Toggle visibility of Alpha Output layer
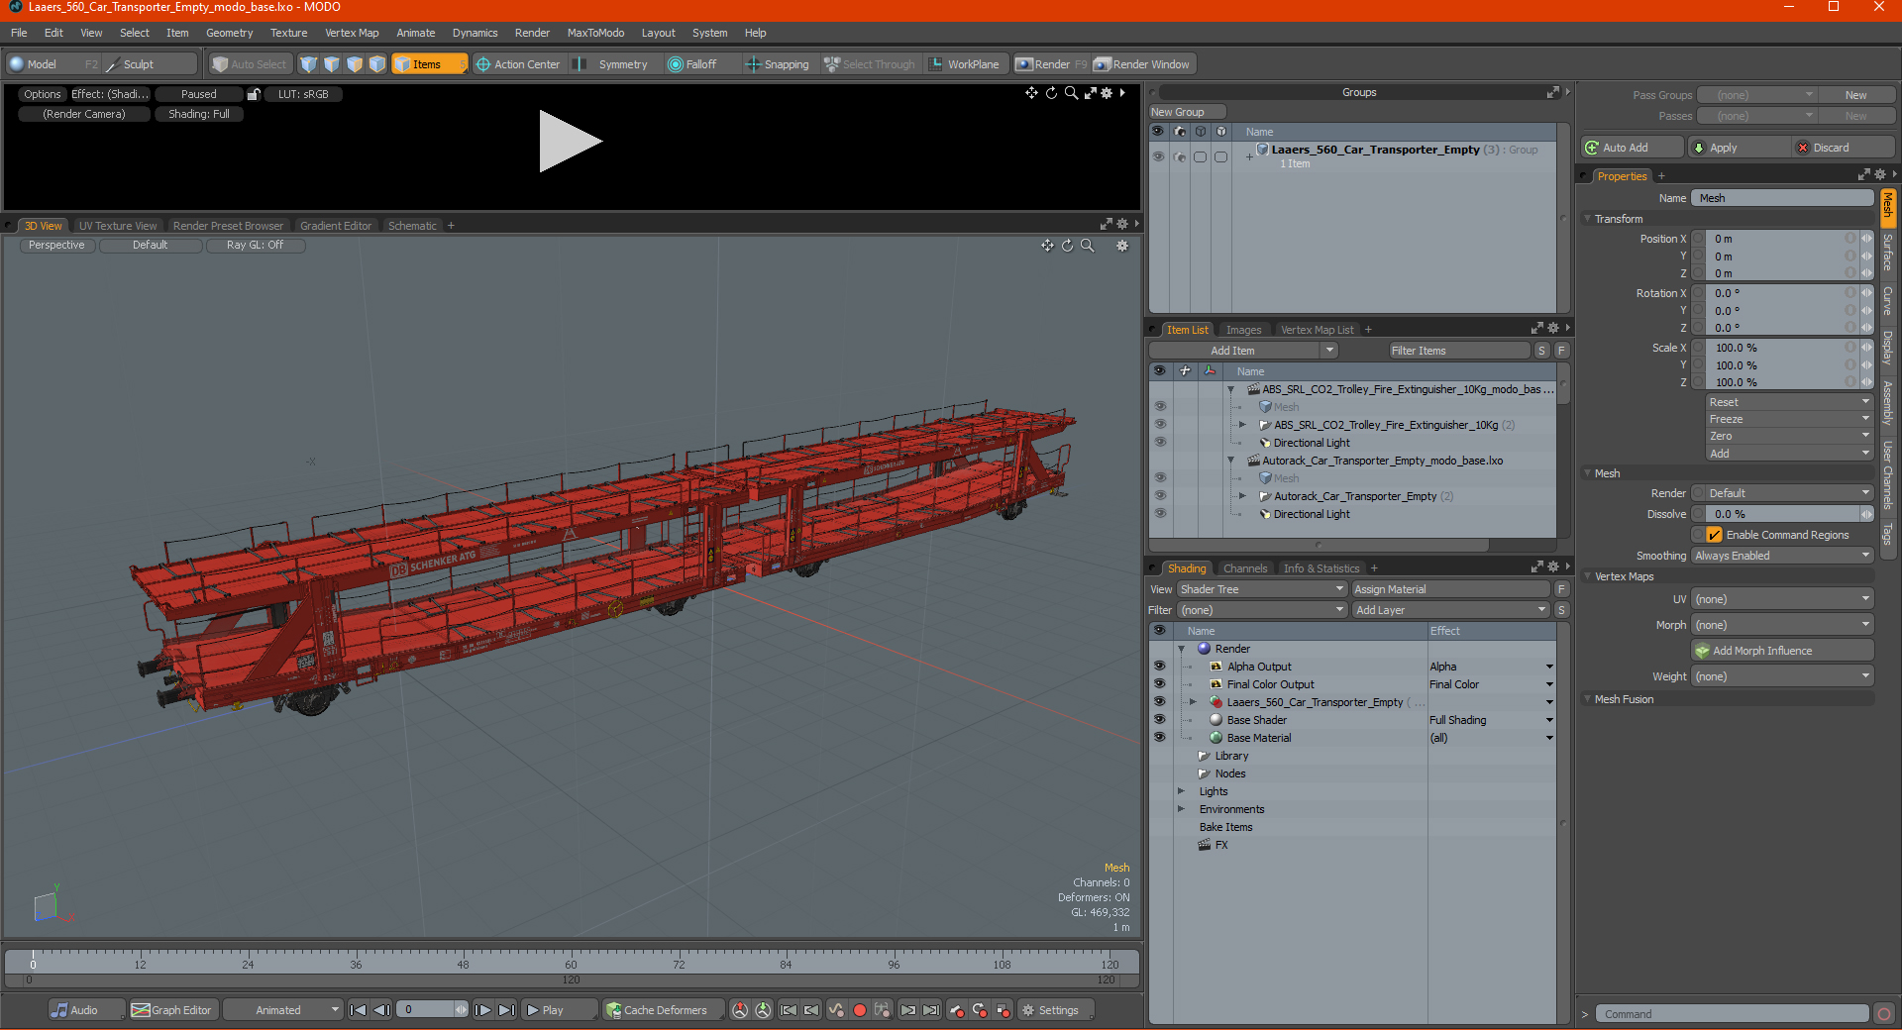Viewport: 1902px width, 1030px height. point(1159,667)
